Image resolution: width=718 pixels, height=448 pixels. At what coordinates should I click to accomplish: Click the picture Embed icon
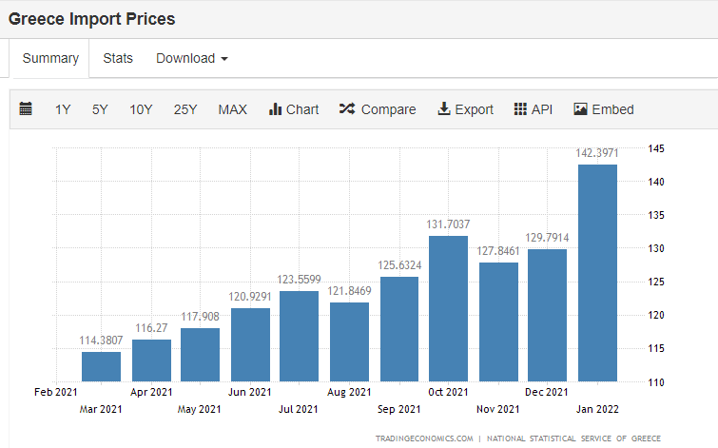coord(580,109)
